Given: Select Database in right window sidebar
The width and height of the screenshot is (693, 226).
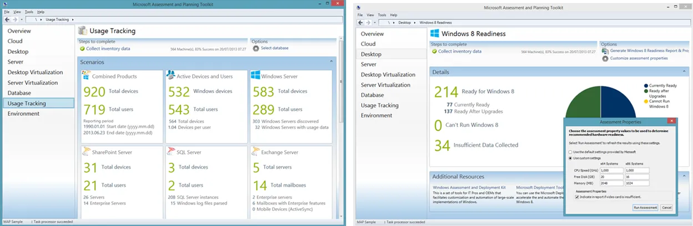Looking at the screenshot, I should click(372, 95).
